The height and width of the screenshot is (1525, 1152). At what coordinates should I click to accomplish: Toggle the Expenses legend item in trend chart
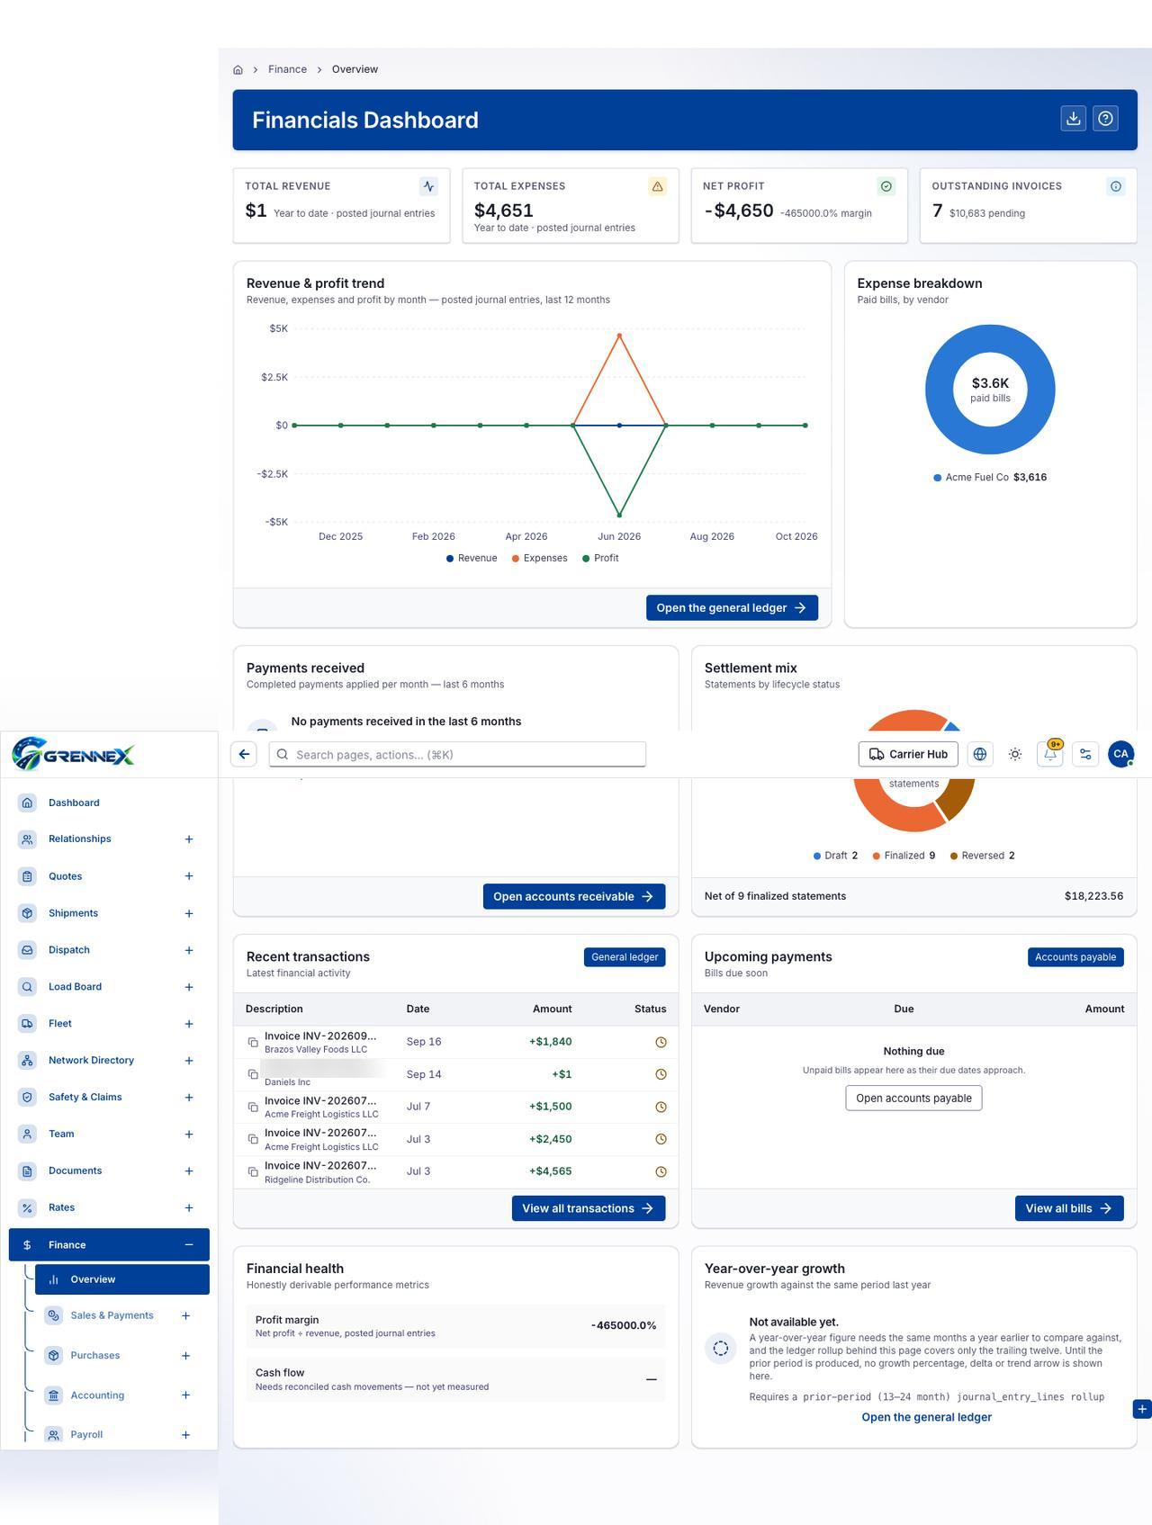pyautogui.click(x=540, y=558)
